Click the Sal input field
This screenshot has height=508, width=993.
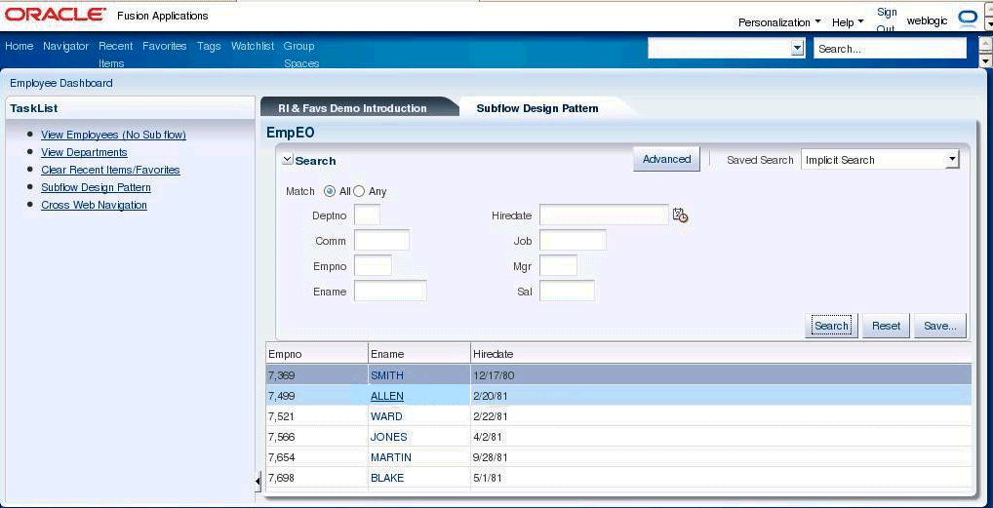click(x=567, y=292)
